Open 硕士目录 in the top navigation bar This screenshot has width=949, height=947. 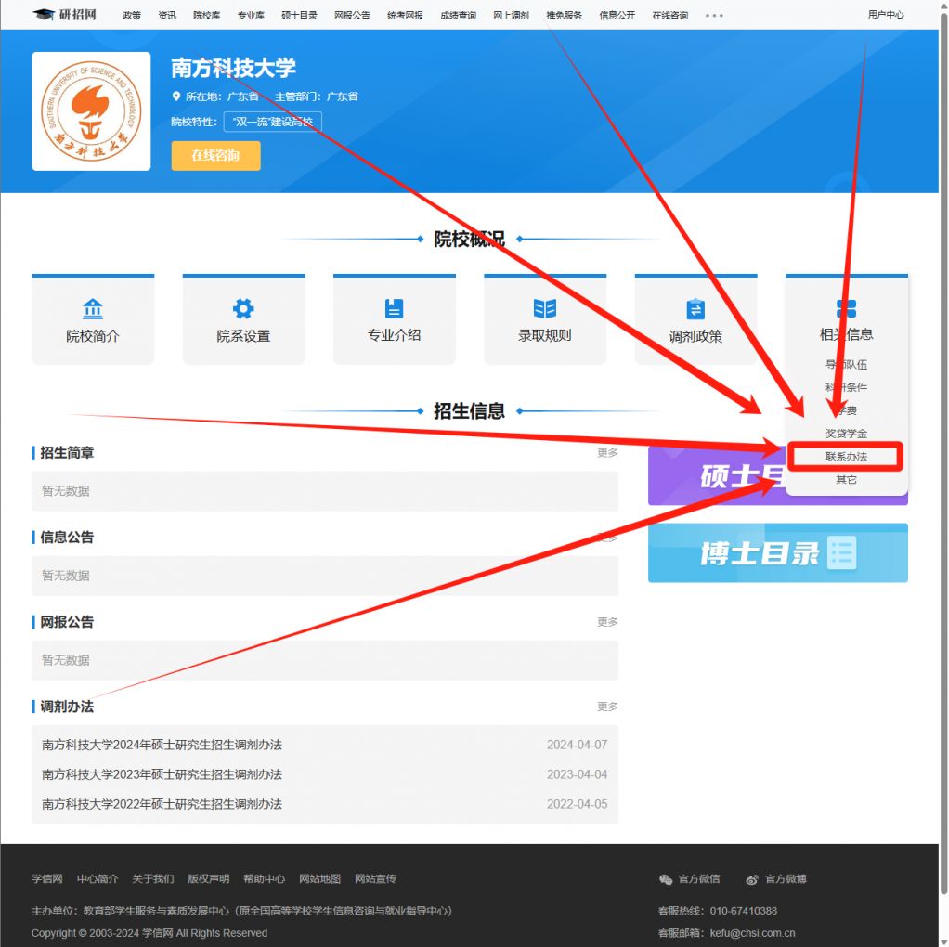tap(299, 15)
